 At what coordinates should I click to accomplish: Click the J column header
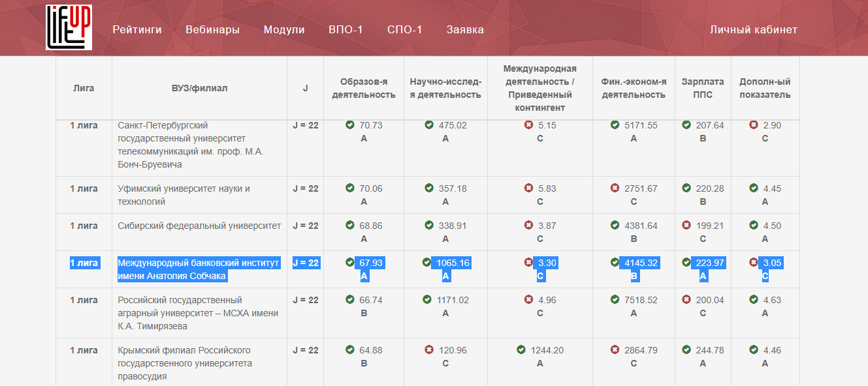point(305,88)
